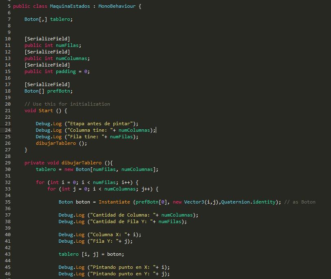Click closing brace on line 27
This screenshot has width=331, height=279.
click(26, 150)
